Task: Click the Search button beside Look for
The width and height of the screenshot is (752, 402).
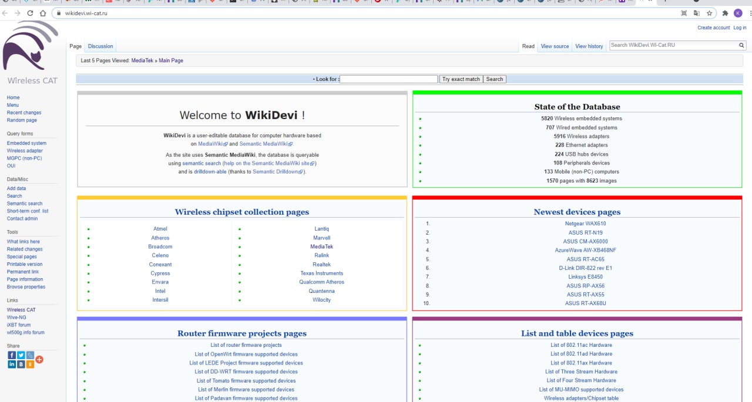Action: [495, 79]
